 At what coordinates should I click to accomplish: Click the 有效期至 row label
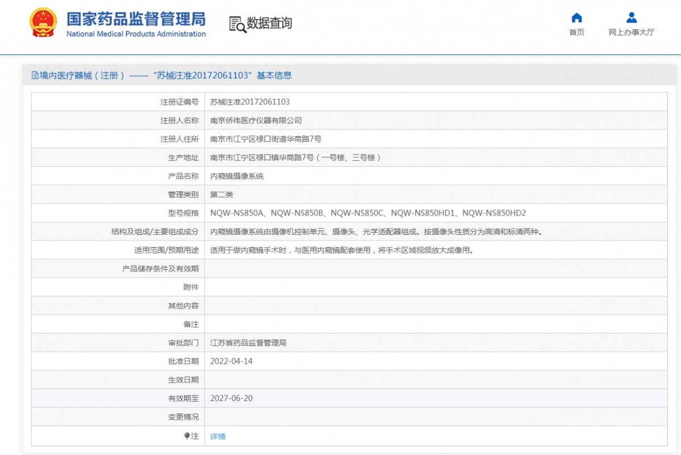point(183,398)
